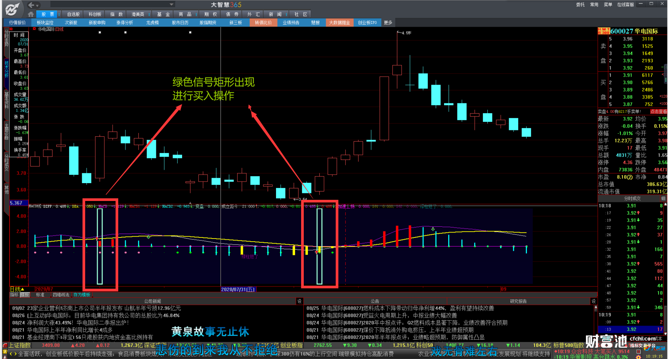This screenshot has width=668, height=359.
Task: Open 龙虎榜
Action: pyautogui.click(x=152, y=23)
